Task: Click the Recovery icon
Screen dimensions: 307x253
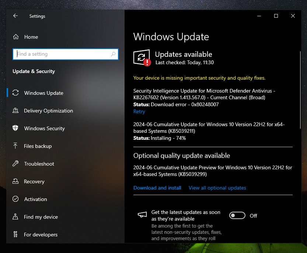Action: pos(15,181)
